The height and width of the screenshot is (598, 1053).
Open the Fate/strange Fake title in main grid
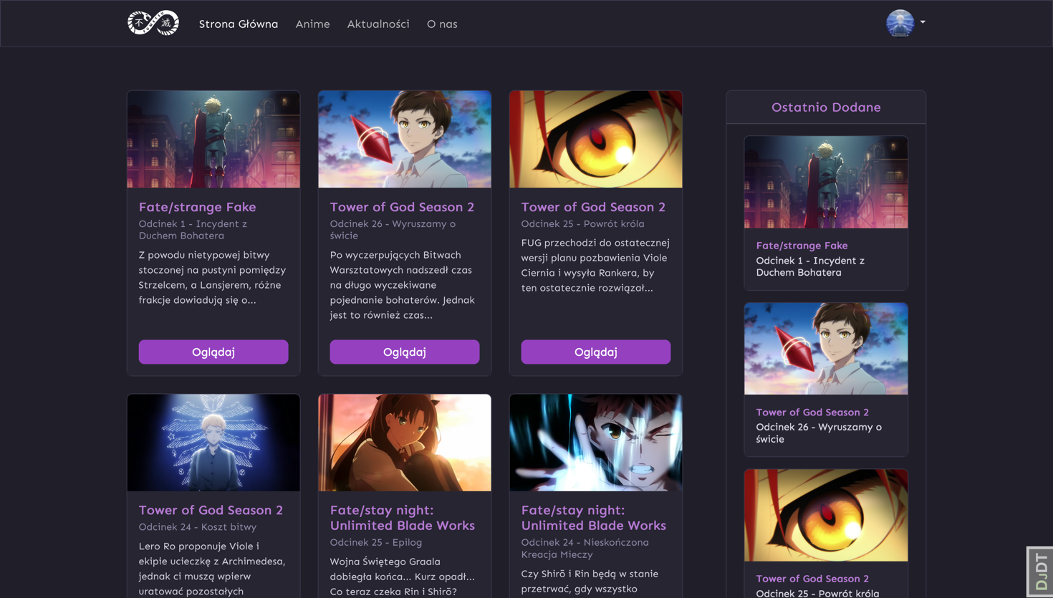[x=197, y=207]
